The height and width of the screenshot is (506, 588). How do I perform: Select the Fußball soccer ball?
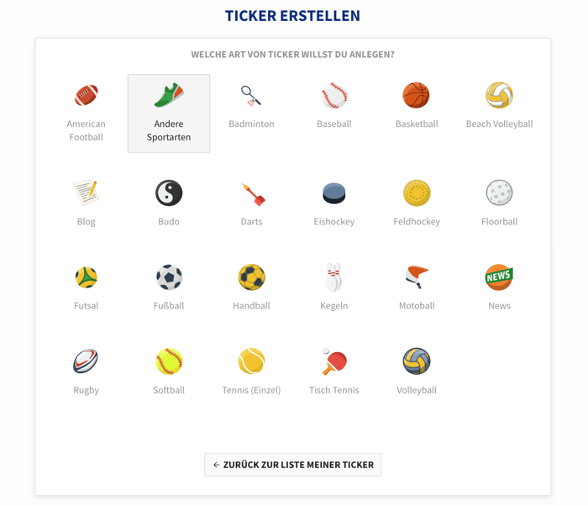click(x=169, y=277)
